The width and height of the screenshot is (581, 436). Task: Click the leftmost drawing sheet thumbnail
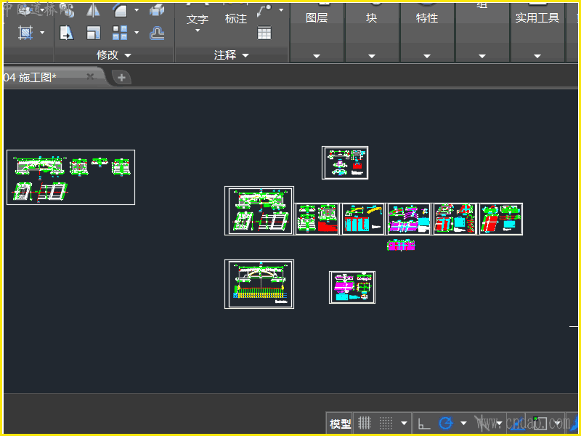[x=70, y=177]
